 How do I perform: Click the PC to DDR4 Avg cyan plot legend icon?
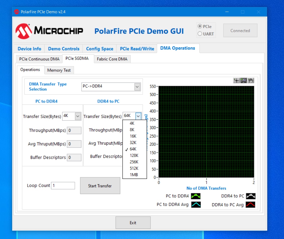tap(196, 205)
